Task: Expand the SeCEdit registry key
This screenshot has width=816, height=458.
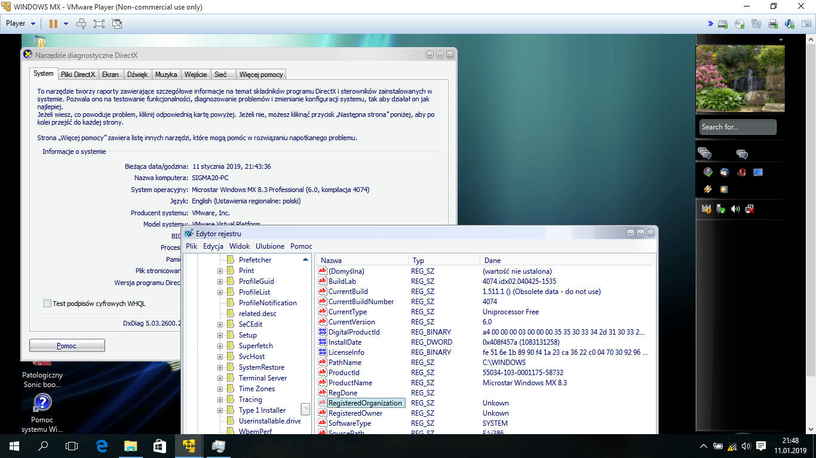Action: click(x=220, y=324)
